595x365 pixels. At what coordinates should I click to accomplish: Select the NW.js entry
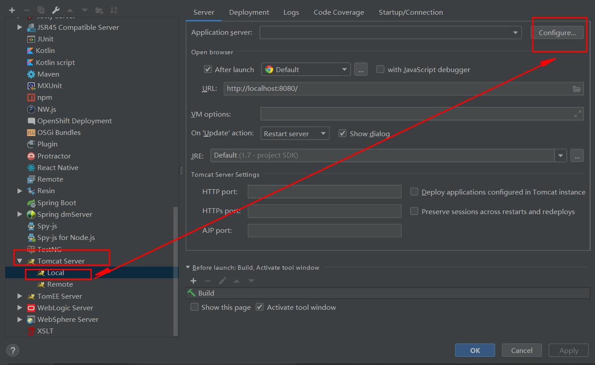tap(42, 109)
